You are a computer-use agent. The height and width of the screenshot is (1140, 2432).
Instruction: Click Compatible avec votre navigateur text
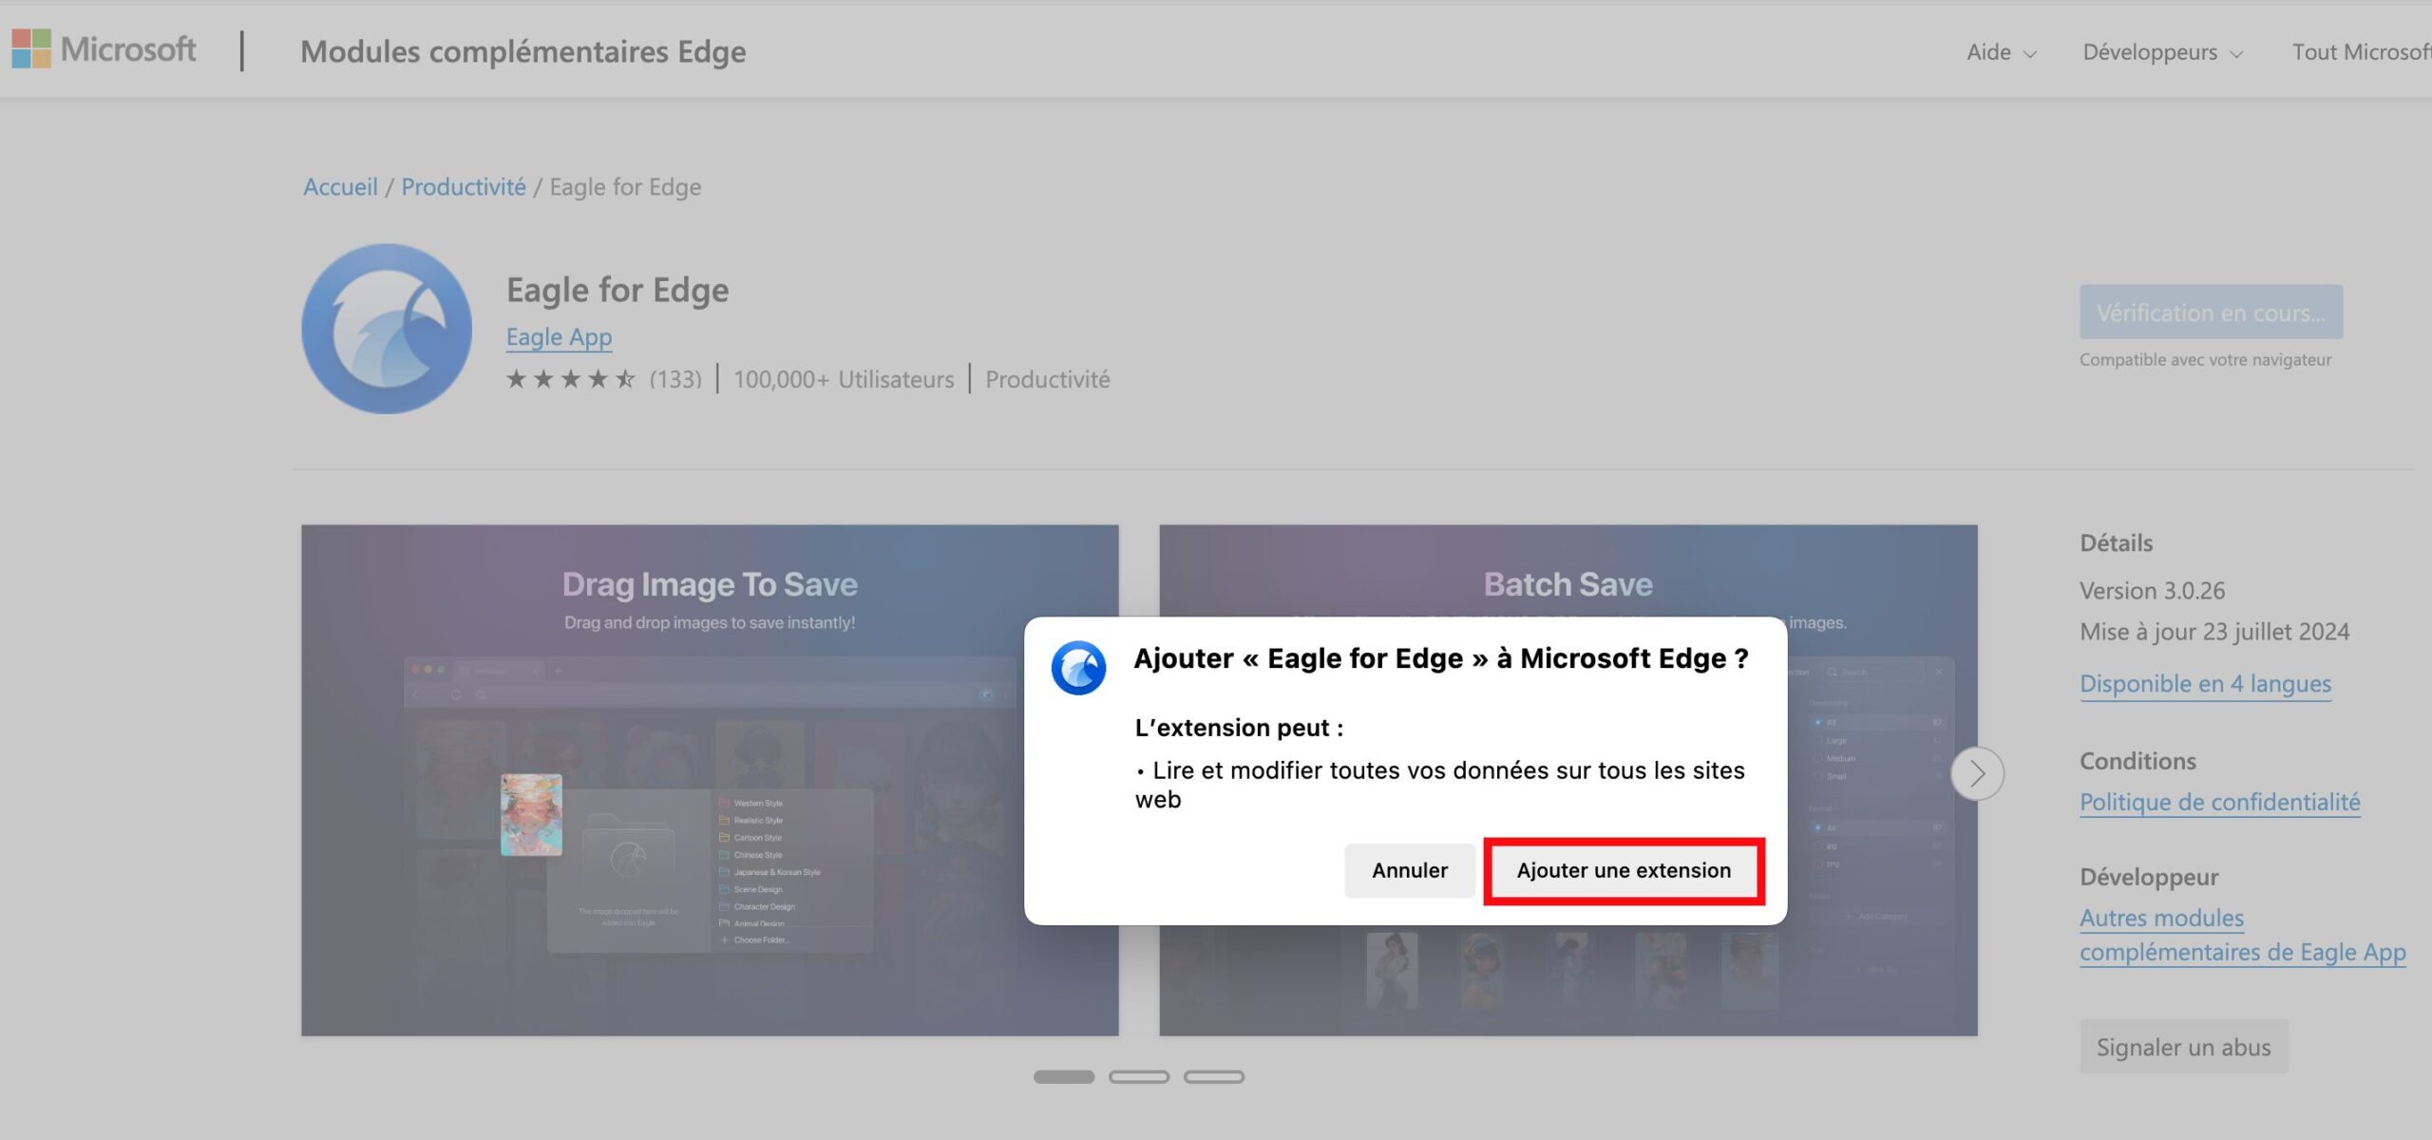point(2205,360)
